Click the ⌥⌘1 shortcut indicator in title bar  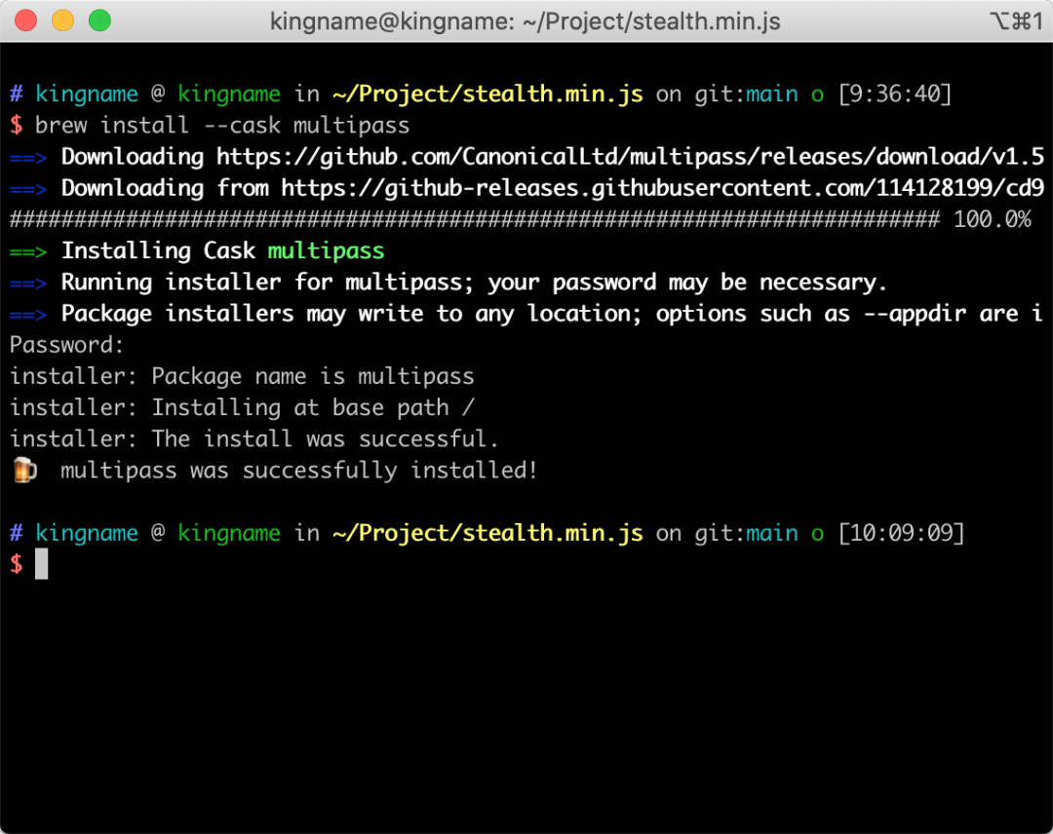pos(1016,21)
